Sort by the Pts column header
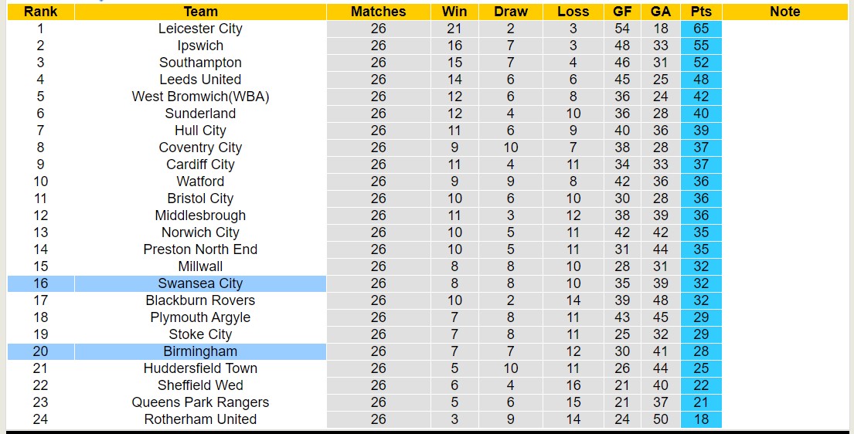This screenshot has height=434, width=854. coord(701,12)
